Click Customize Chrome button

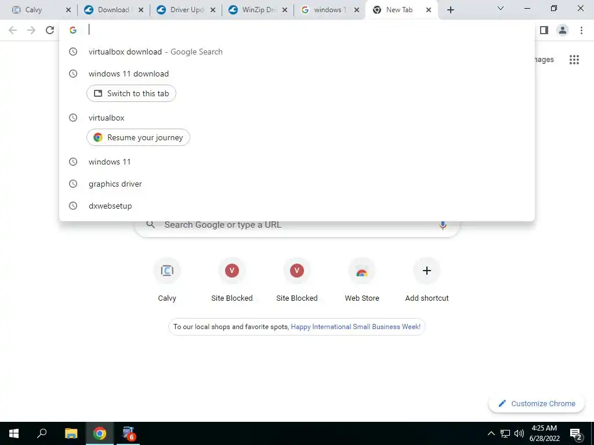coord(537,403)
